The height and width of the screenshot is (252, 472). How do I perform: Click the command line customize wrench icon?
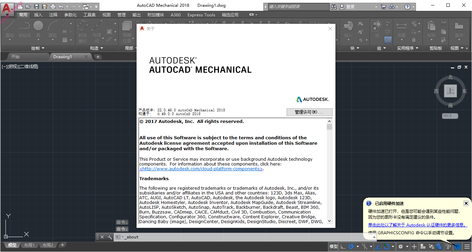coord(109,237)
